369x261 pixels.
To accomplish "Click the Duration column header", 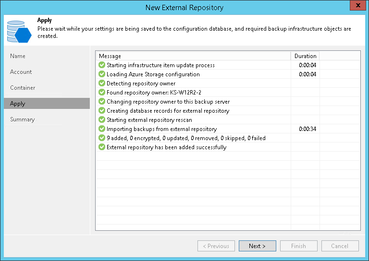I will pyautogui.click(x=305, y=56).
